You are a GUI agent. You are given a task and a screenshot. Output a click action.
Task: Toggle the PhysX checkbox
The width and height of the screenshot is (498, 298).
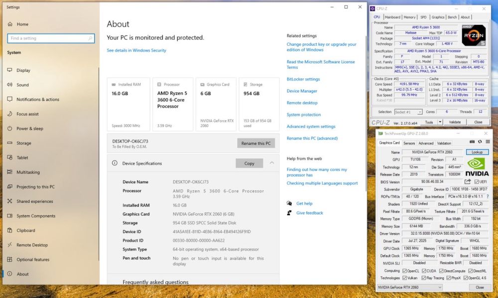449,278
